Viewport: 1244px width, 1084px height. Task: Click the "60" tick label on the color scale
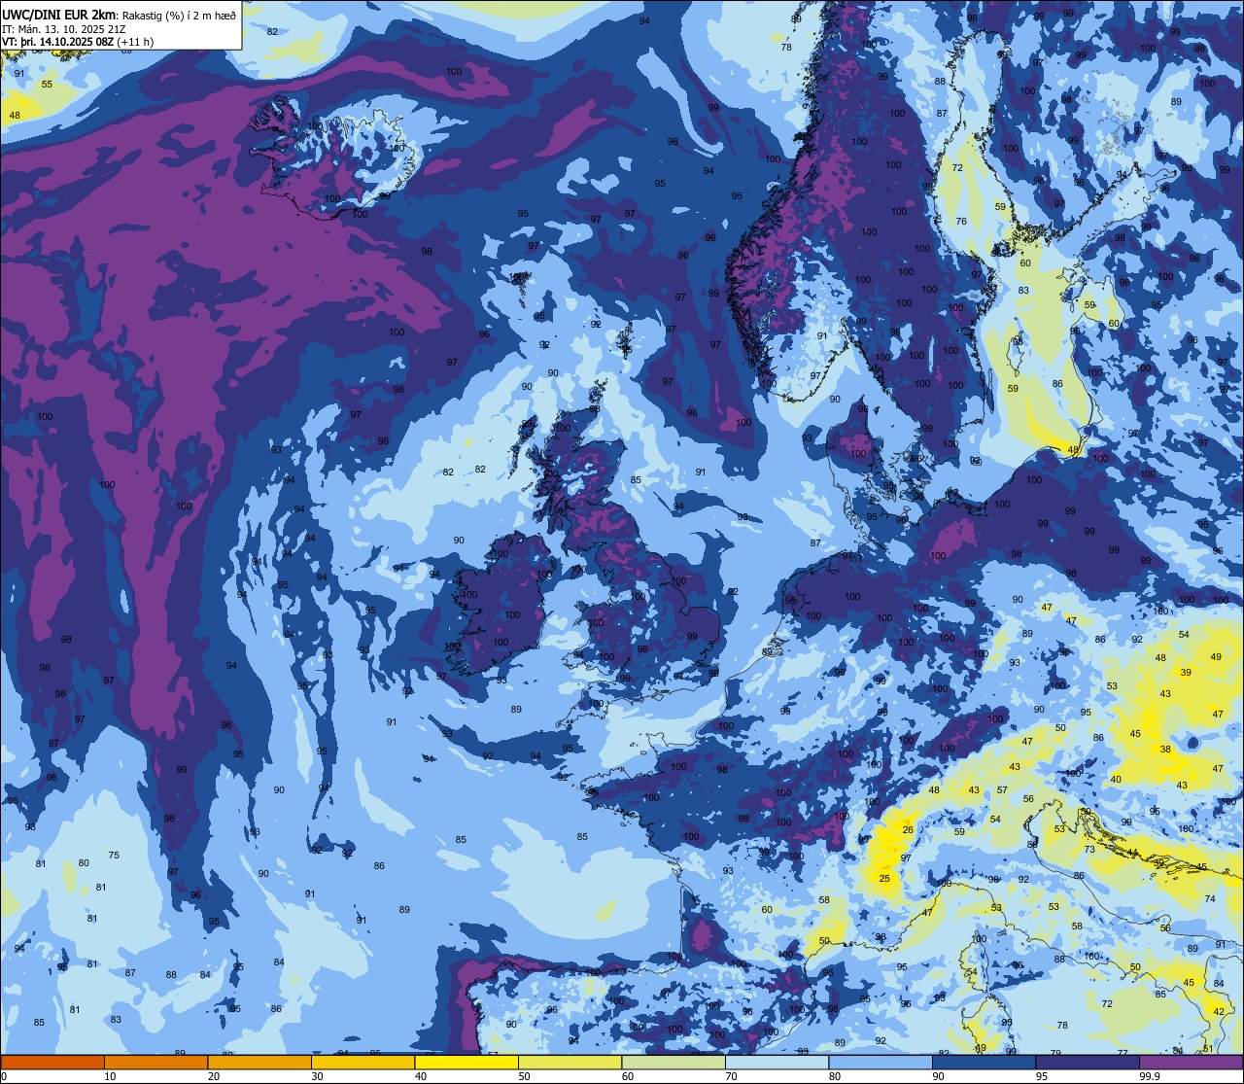coord(629,1076)
